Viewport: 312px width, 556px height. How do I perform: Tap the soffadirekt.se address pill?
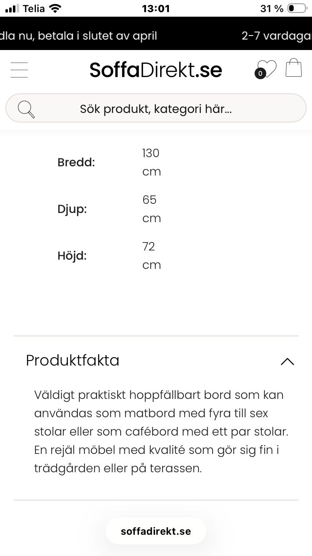(x=156, y=531)
